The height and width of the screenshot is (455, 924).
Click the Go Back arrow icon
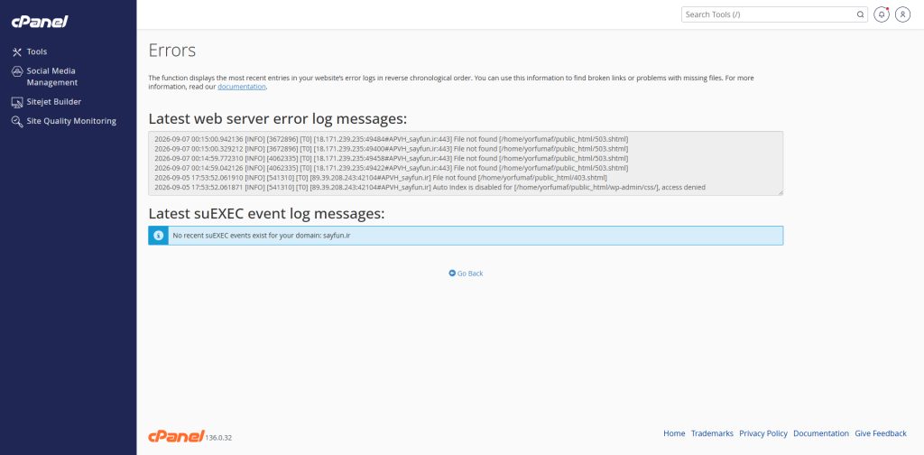click(x=452, y=274)
